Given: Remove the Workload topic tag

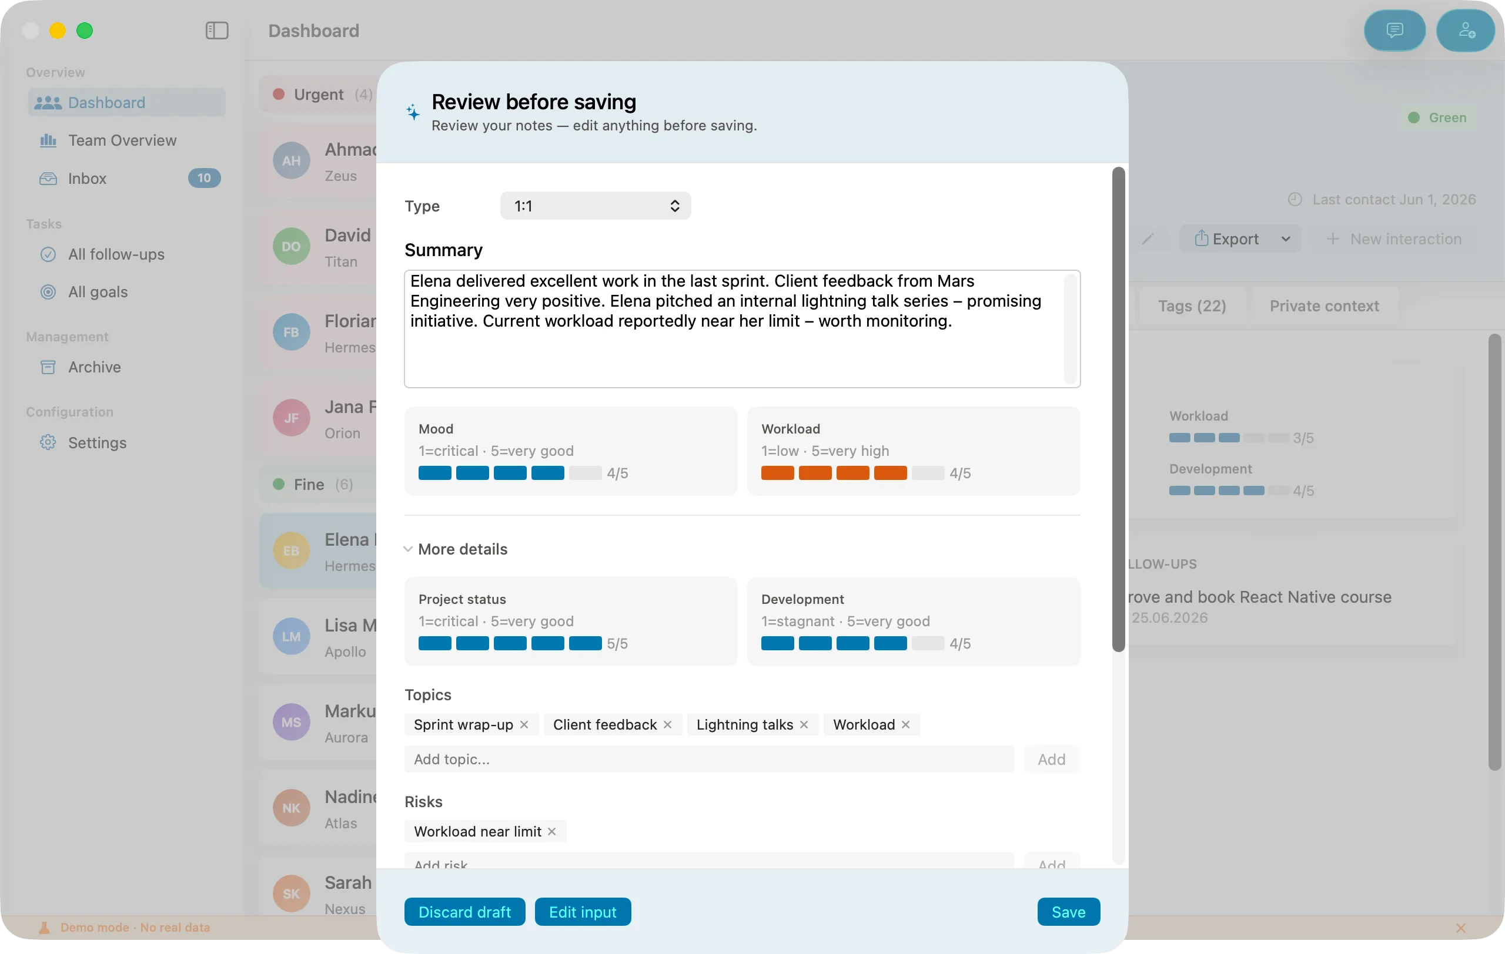Looking at the screenshot, I should tap(905, 724).
